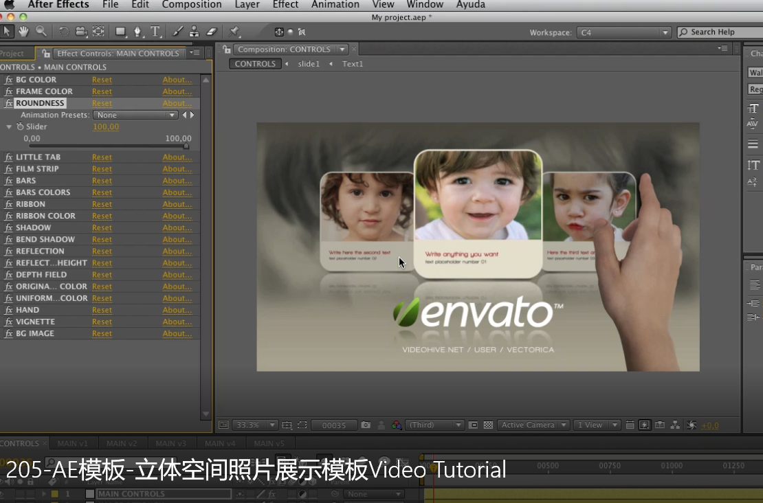The width and height of the screenshot is (763, 503).
Task: Select the Rotation tool
Action: [63, 32]
